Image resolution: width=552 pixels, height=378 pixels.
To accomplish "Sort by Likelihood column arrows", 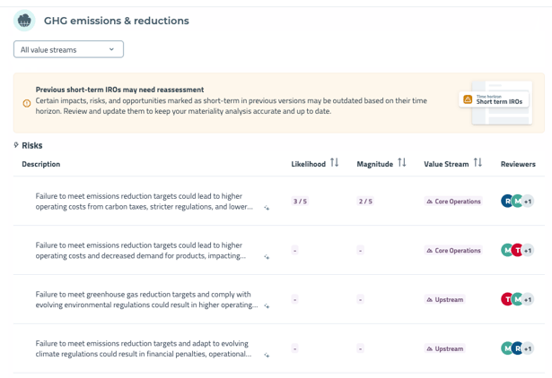I will [334, 163].
